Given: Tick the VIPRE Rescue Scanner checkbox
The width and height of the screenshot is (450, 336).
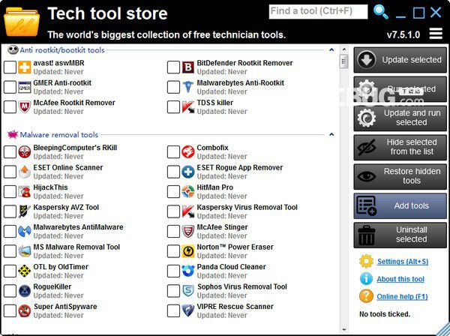Looking at the screenshot, I should [174, 310].
